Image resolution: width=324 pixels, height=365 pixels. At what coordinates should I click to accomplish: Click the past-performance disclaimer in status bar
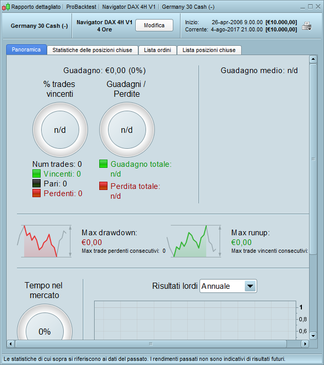click(145, 359)
